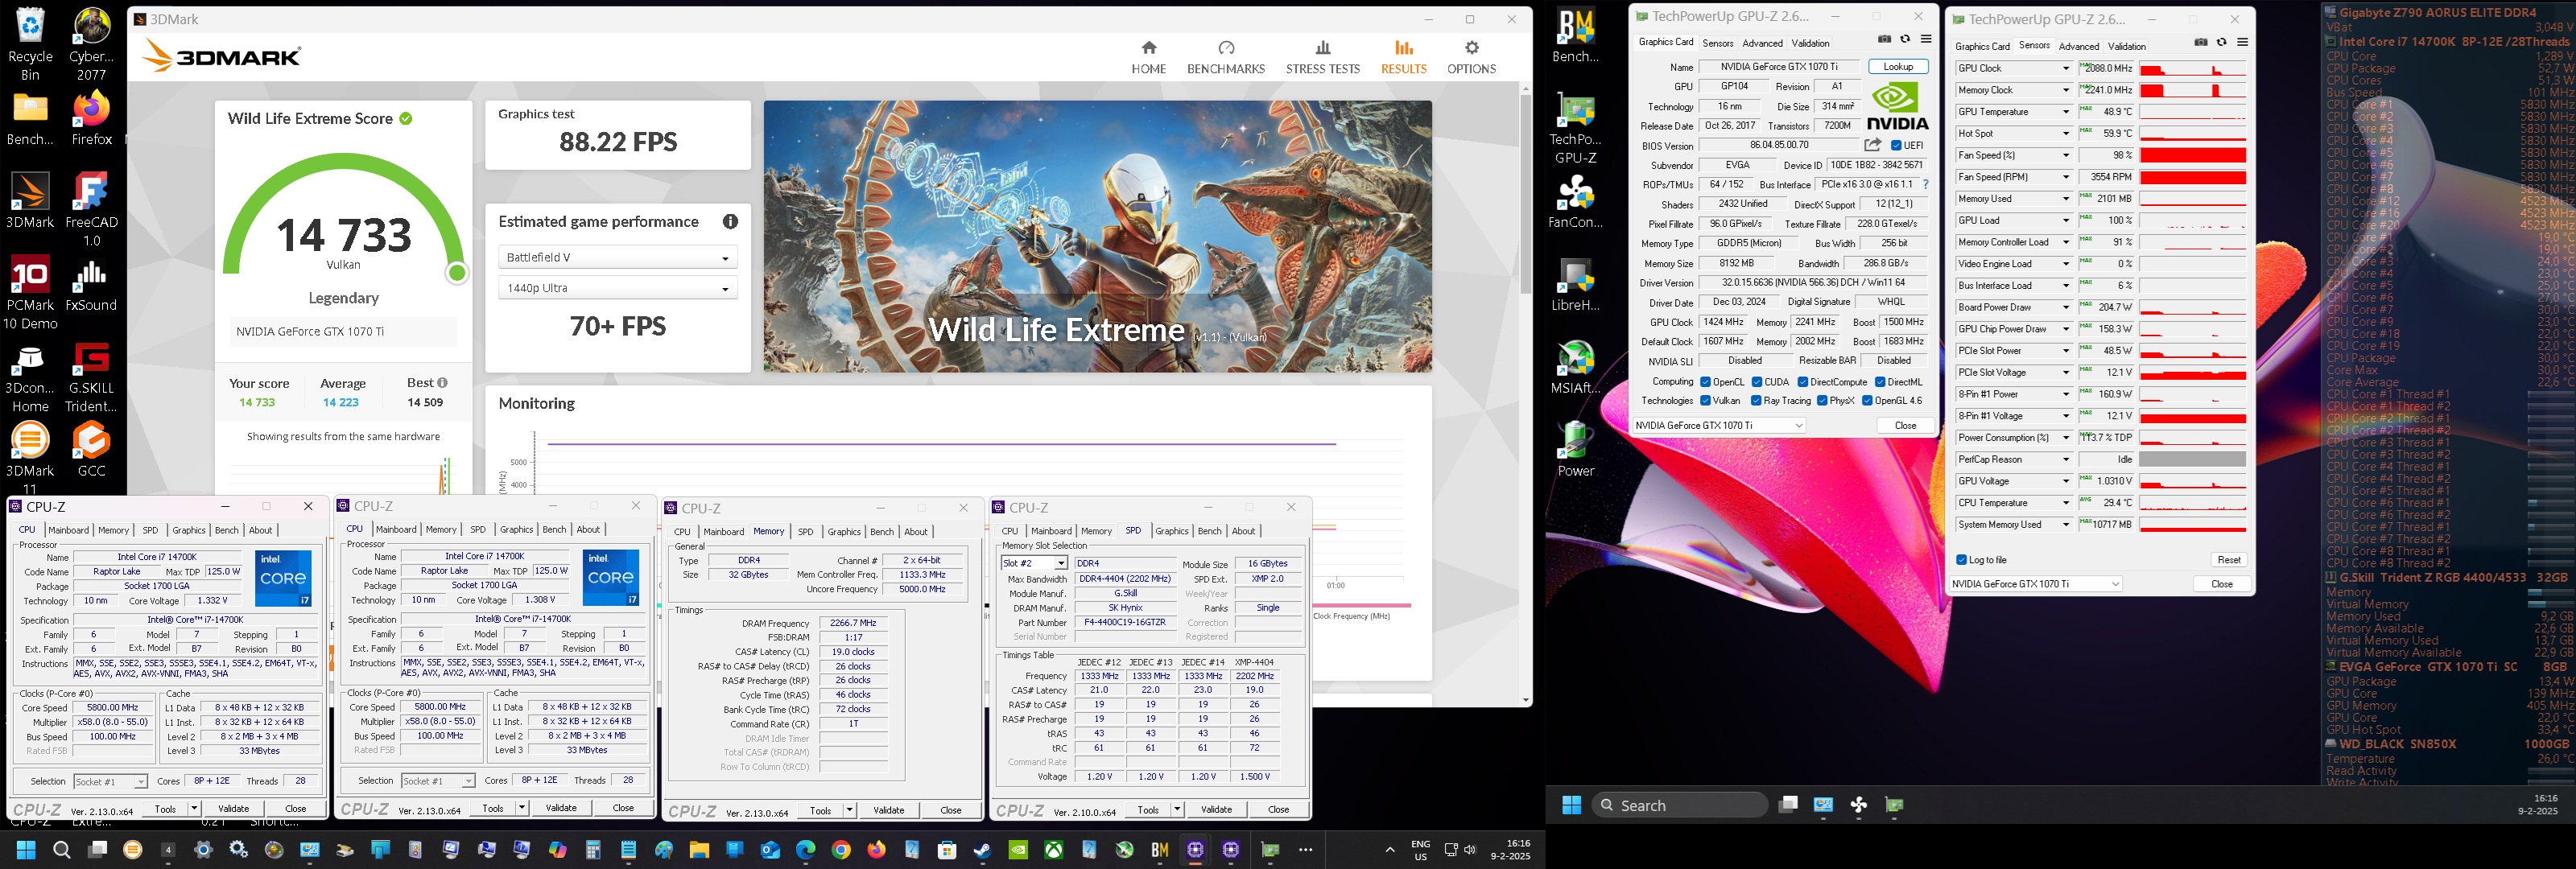Image resolution: width=2576 pixels, height=869 pixels.
Task: Expand PerfCap Reason sensor dropdown
Action: click(2066, 459)
